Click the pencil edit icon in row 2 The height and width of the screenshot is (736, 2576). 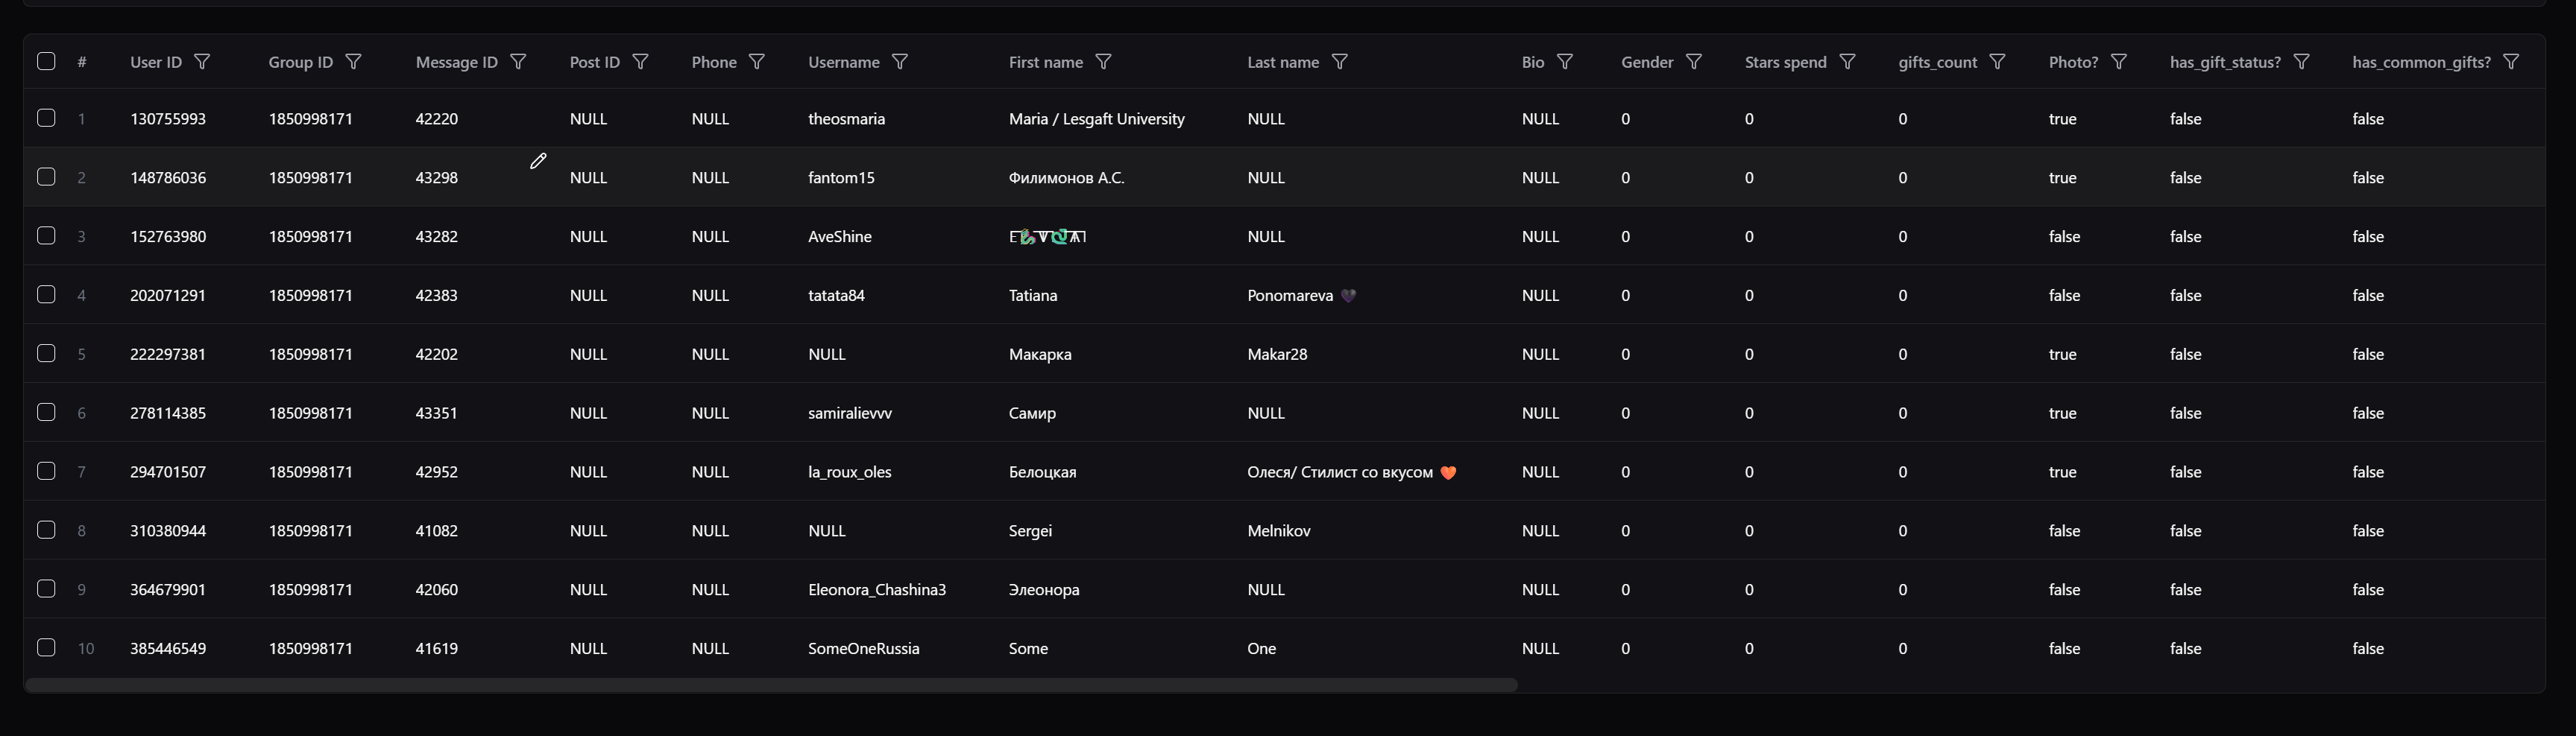538,161
